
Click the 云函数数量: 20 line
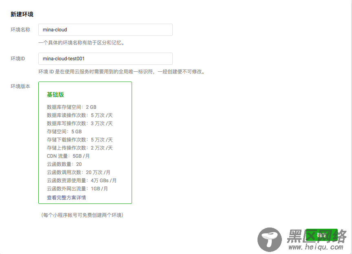click(64, 164)
